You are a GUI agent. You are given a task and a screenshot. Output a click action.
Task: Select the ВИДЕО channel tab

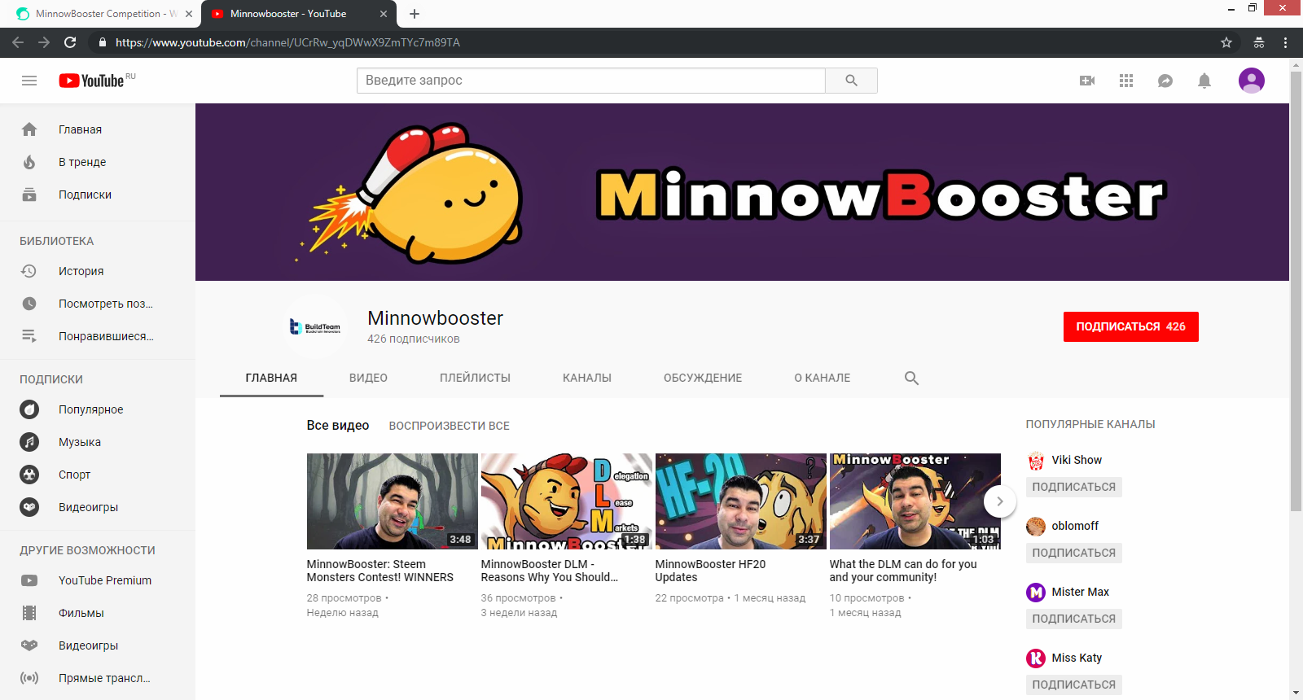pyautogui.click(x=368, y=378)
